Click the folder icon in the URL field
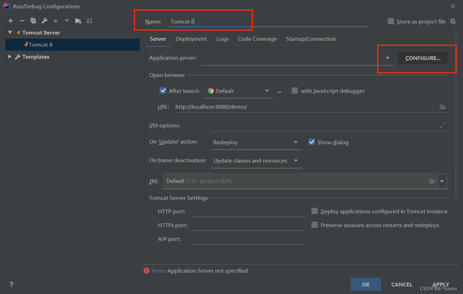 [x=443, y=107]
